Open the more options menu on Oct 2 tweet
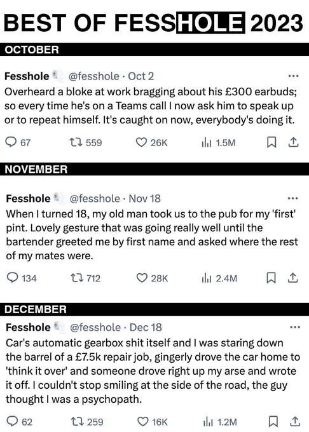 click(293, 76)
